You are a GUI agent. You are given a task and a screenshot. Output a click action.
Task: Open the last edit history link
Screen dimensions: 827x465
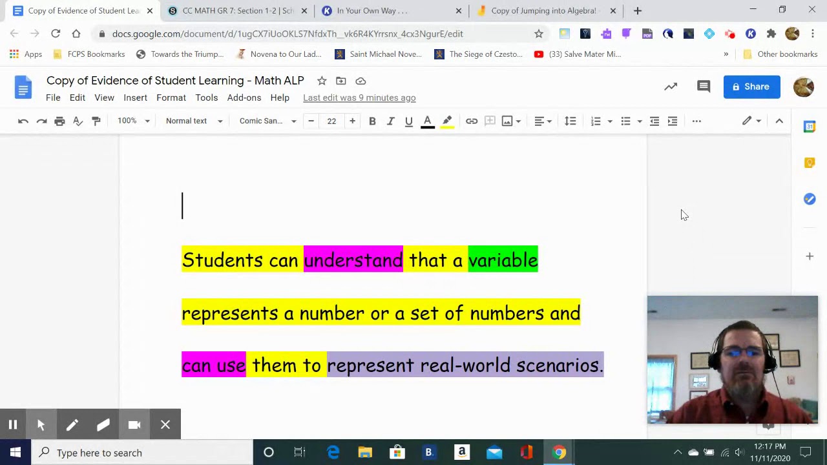point(359,98)
